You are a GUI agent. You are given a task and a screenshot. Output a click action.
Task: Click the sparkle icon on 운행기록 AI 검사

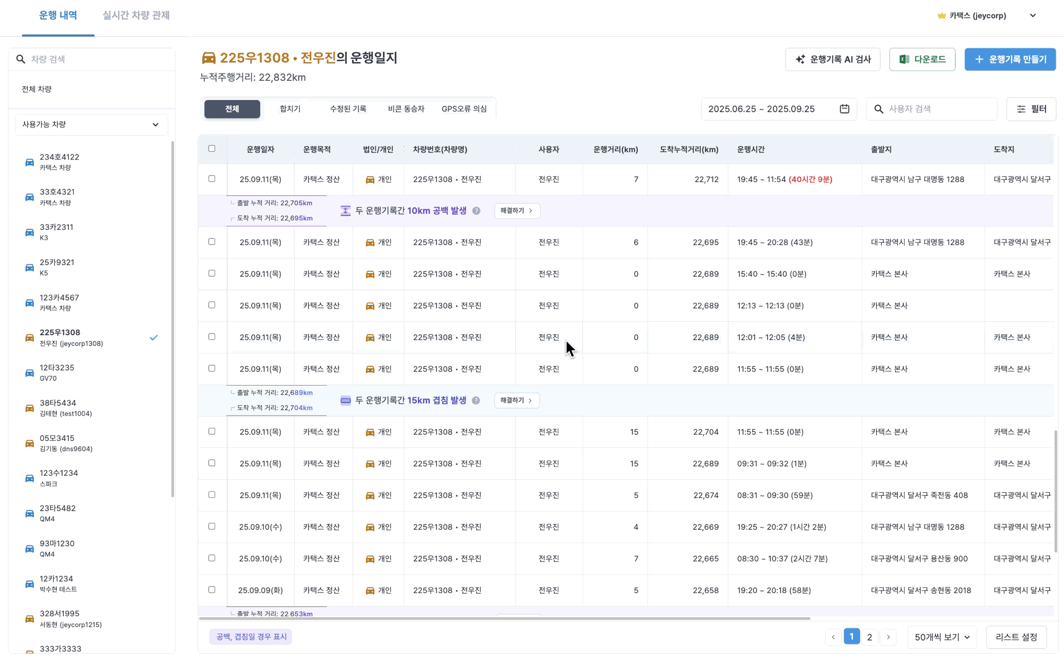[800, 60]
